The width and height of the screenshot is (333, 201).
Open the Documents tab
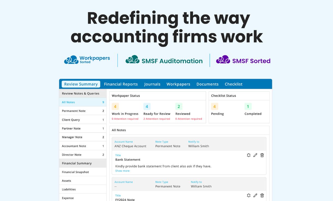point(207,84)
